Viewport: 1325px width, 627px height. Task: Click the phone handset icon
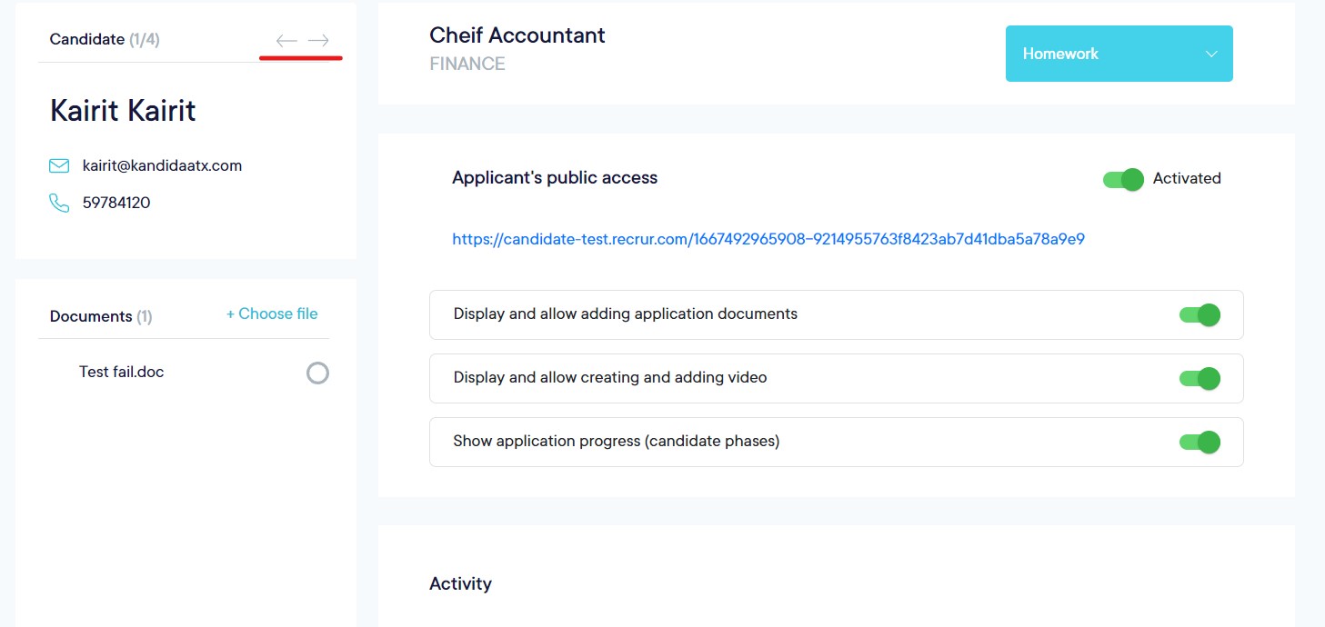click(x=59, y=203)
